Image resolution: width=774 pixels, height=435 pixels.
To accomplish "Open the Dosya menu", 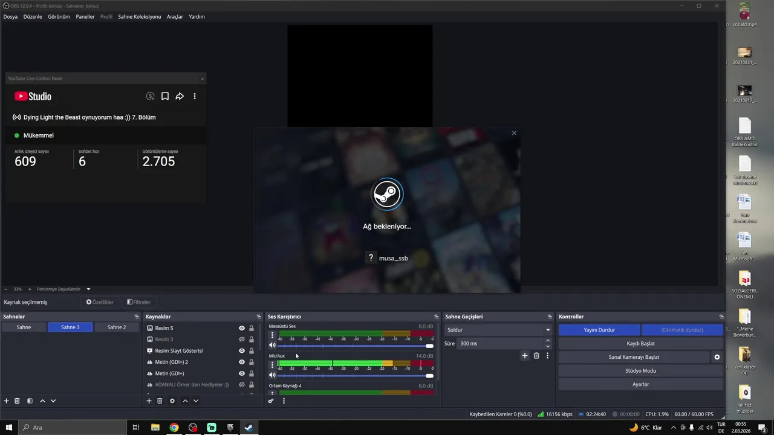I will click(x=10, y=17).
